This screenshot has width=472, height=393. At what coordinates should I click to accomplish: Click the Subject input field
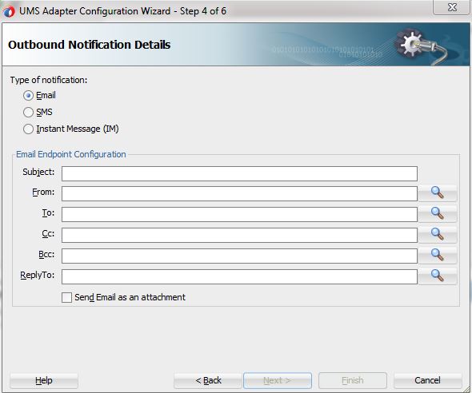[239, 173]
